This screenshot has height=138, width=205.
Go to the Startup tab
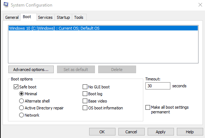click(x=63, y=17)
